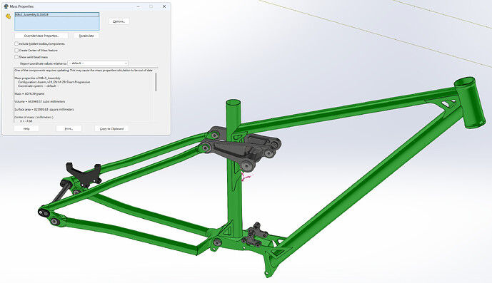The image size is (492, 283).
Task: Click the Surface area line in results
Action: 44,109
